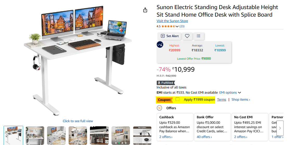Visit the Sunon Store link

(172, 21)
